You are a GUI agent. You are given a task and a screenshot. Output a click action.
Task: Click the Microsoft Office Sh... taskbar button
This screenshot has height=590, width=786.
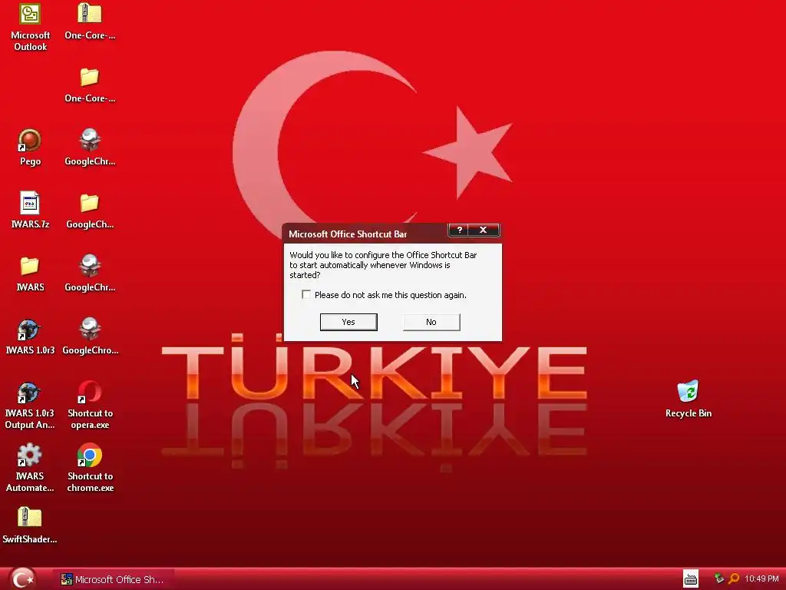[114, 579]
